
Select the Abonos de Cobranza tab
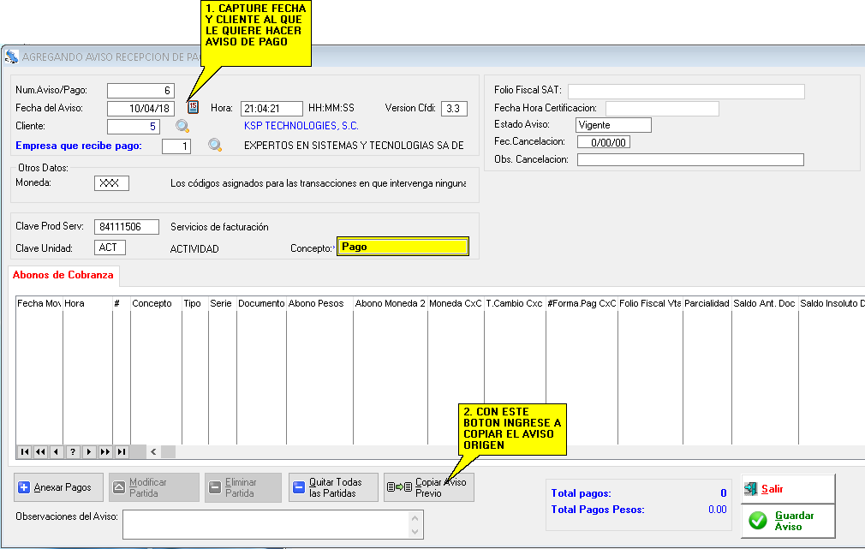click(x=63, y=275)
